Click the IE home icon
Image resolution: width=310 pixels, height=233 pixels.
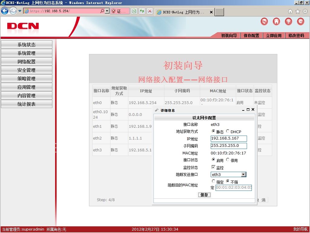[290, 11]
